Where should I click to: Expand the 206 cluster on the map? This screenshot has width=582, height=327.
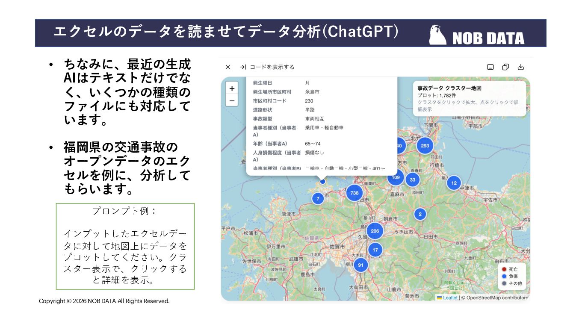pos(375,231)
